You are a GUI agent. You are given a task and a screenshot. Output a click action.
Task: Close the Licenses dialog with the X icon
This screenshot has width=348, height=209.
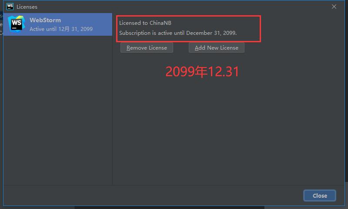coord(334,7)
